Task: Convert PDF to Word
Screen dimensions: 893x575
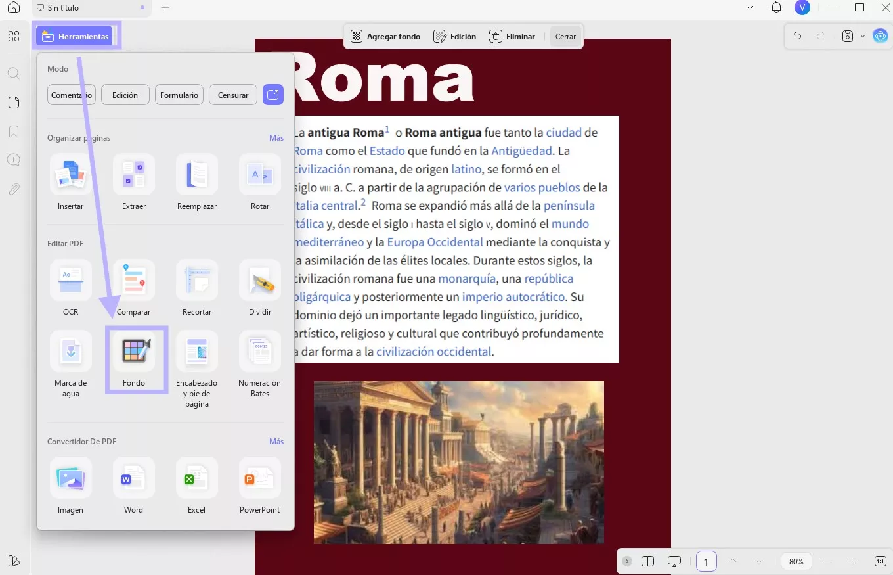Action: 134,486
